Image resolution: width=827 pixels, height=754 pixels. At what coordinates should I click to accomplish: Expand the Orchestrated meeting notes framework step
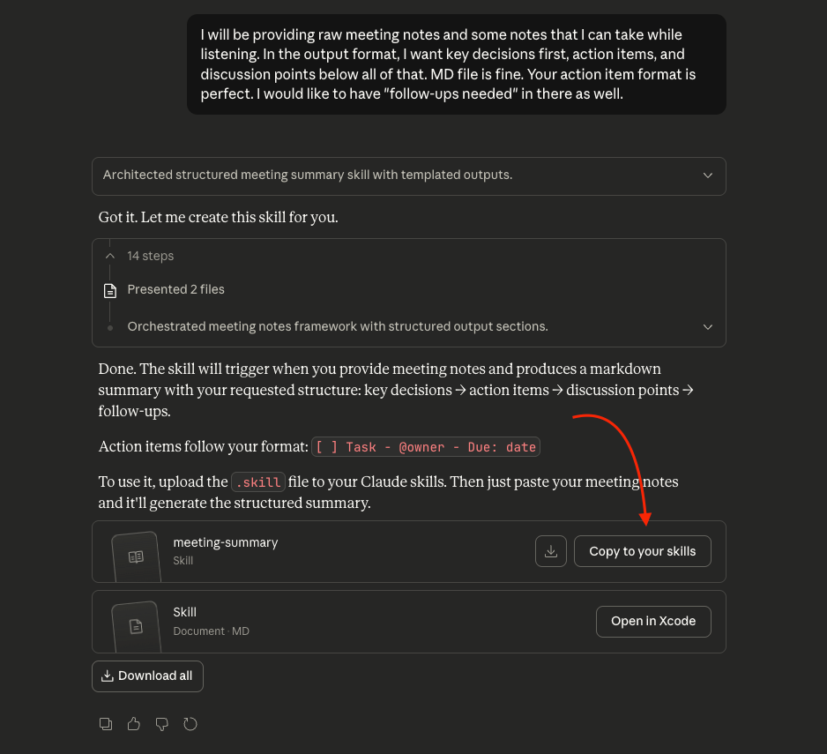click(x=708, y=327)
